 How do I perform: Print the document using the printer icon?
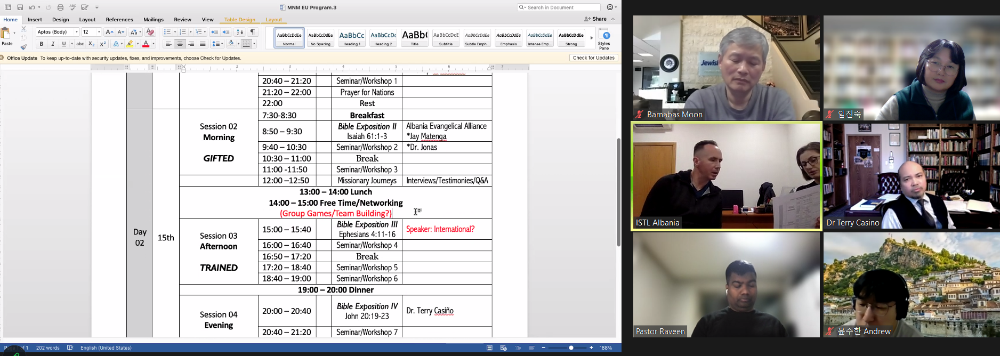tap(60, 7)
